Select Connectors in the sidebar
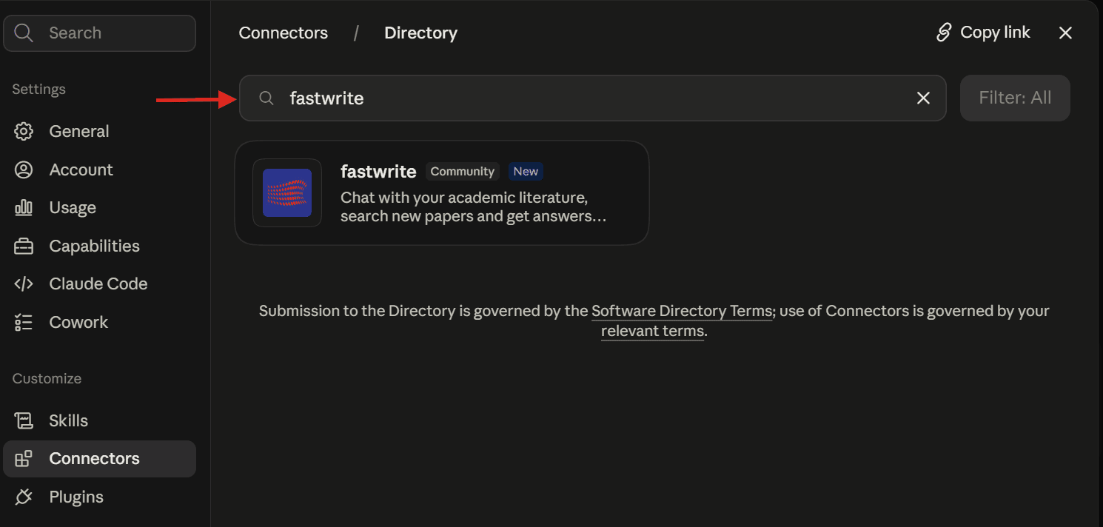This screenshot has width=1103, height=527. point(99,459)
